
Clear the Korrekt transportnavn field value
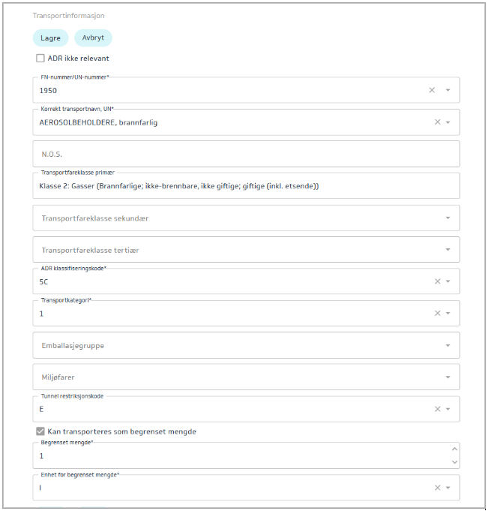[437, 122]
